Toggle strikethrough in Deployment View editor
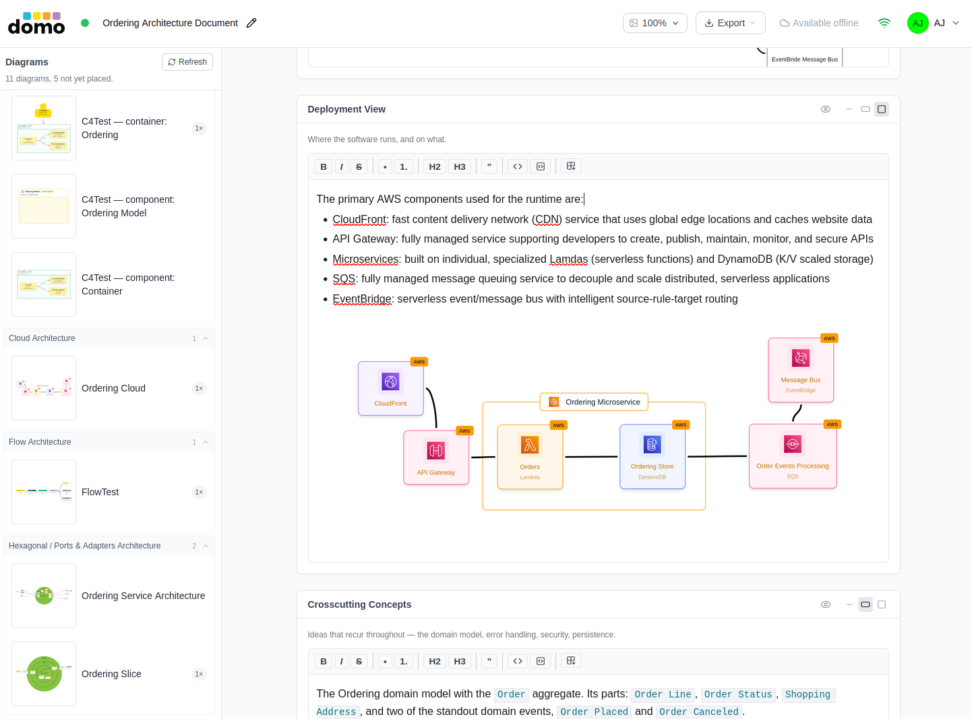The height and width of the screenshot is (719, 972). coord(359,166)
